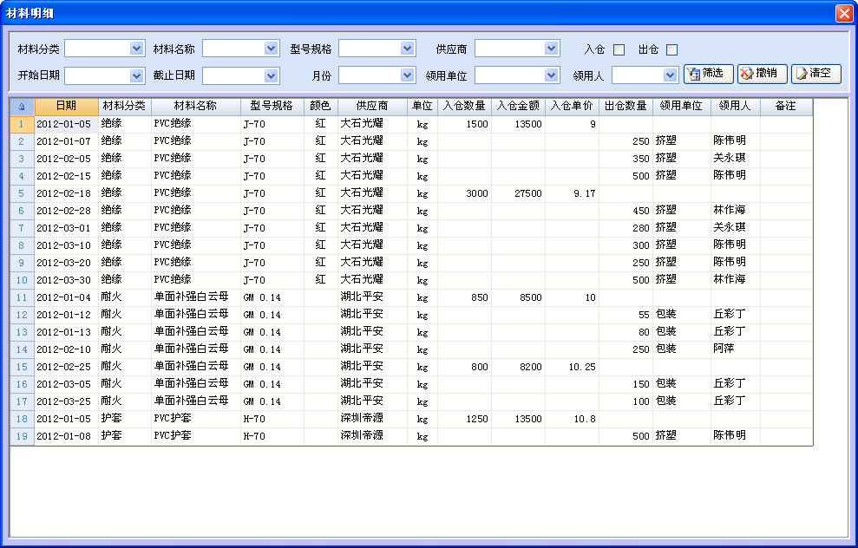Select row 5 via its row number
The height and width of the screenshot is (548, 858).
point(22,193)
